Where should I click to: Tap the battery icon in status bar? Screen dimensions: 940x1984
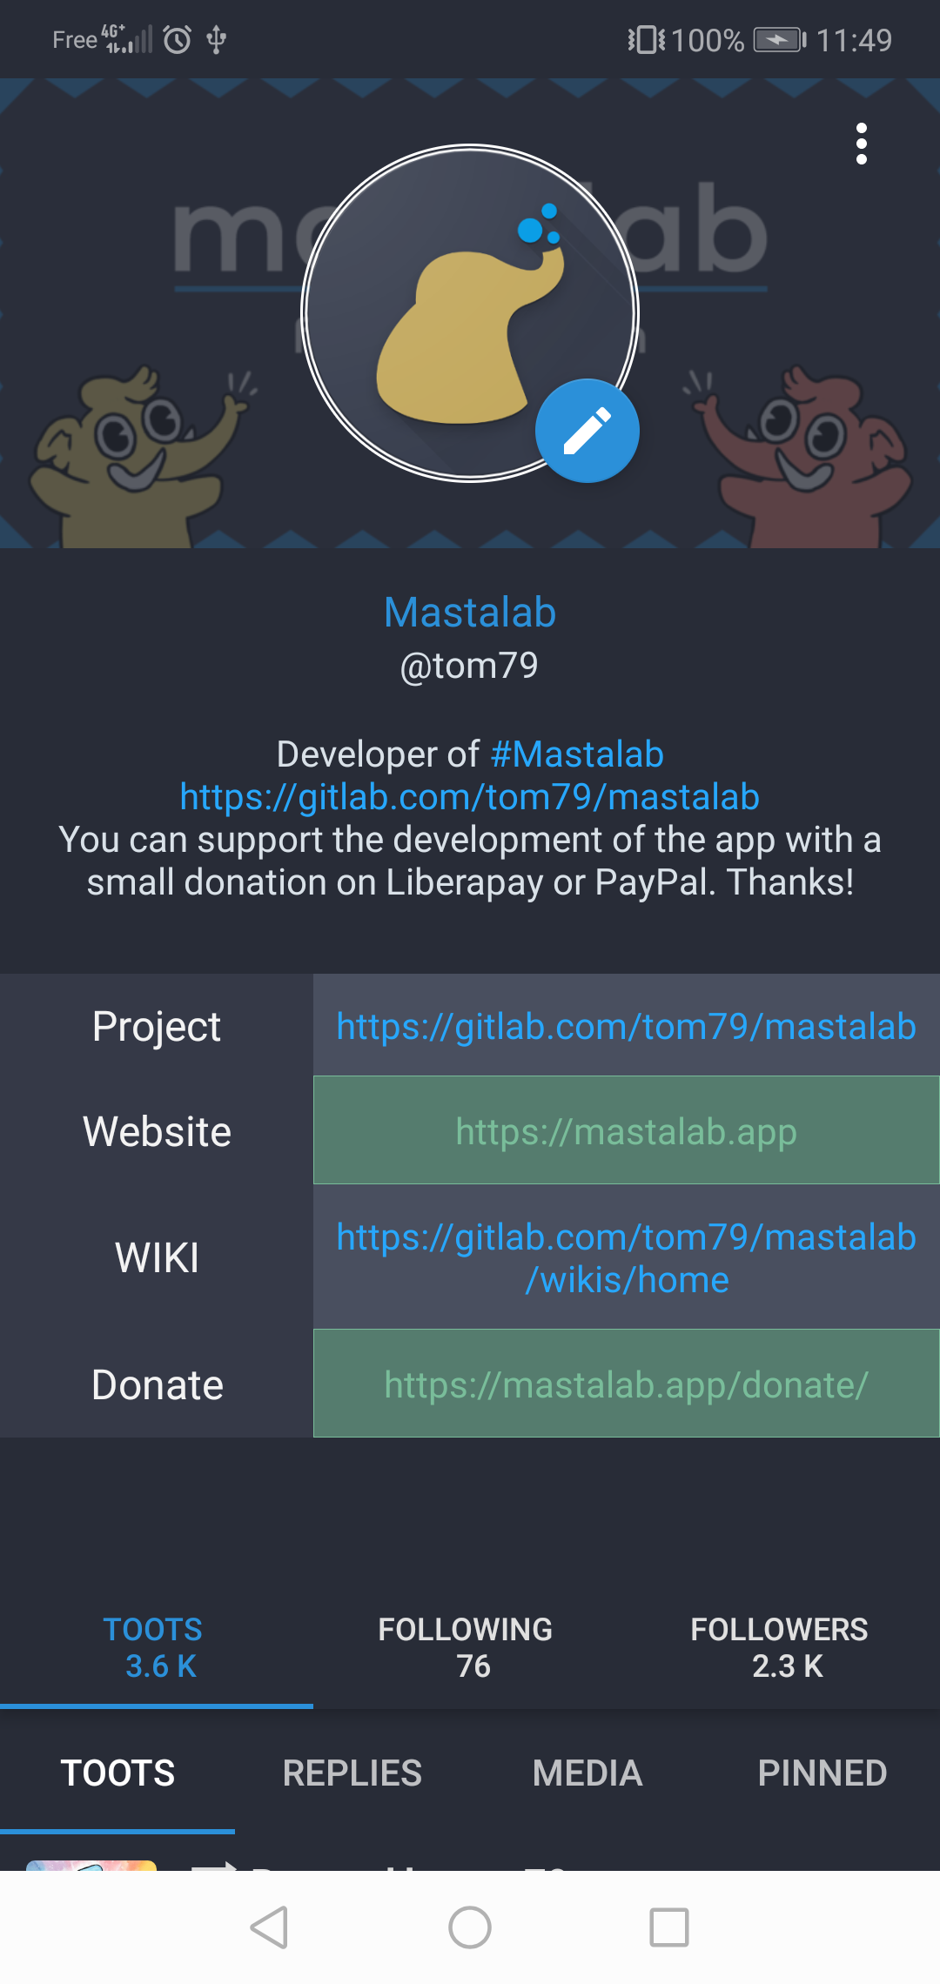[x=779, y=40]
